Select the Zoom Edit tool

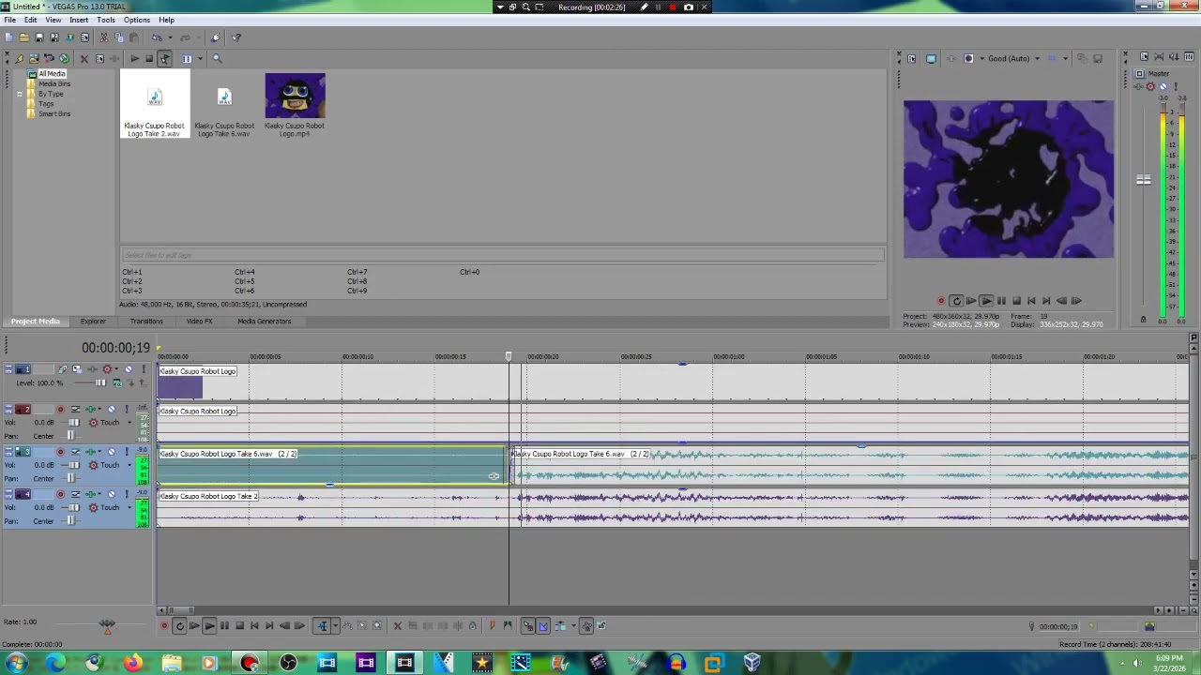(x=377, y=626)
